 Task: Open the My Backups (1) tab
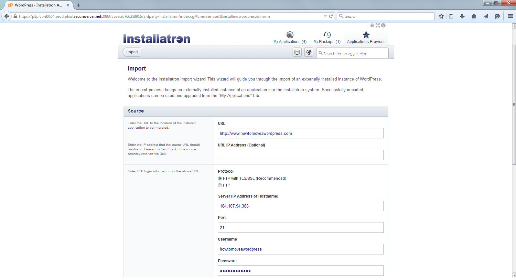327,38
